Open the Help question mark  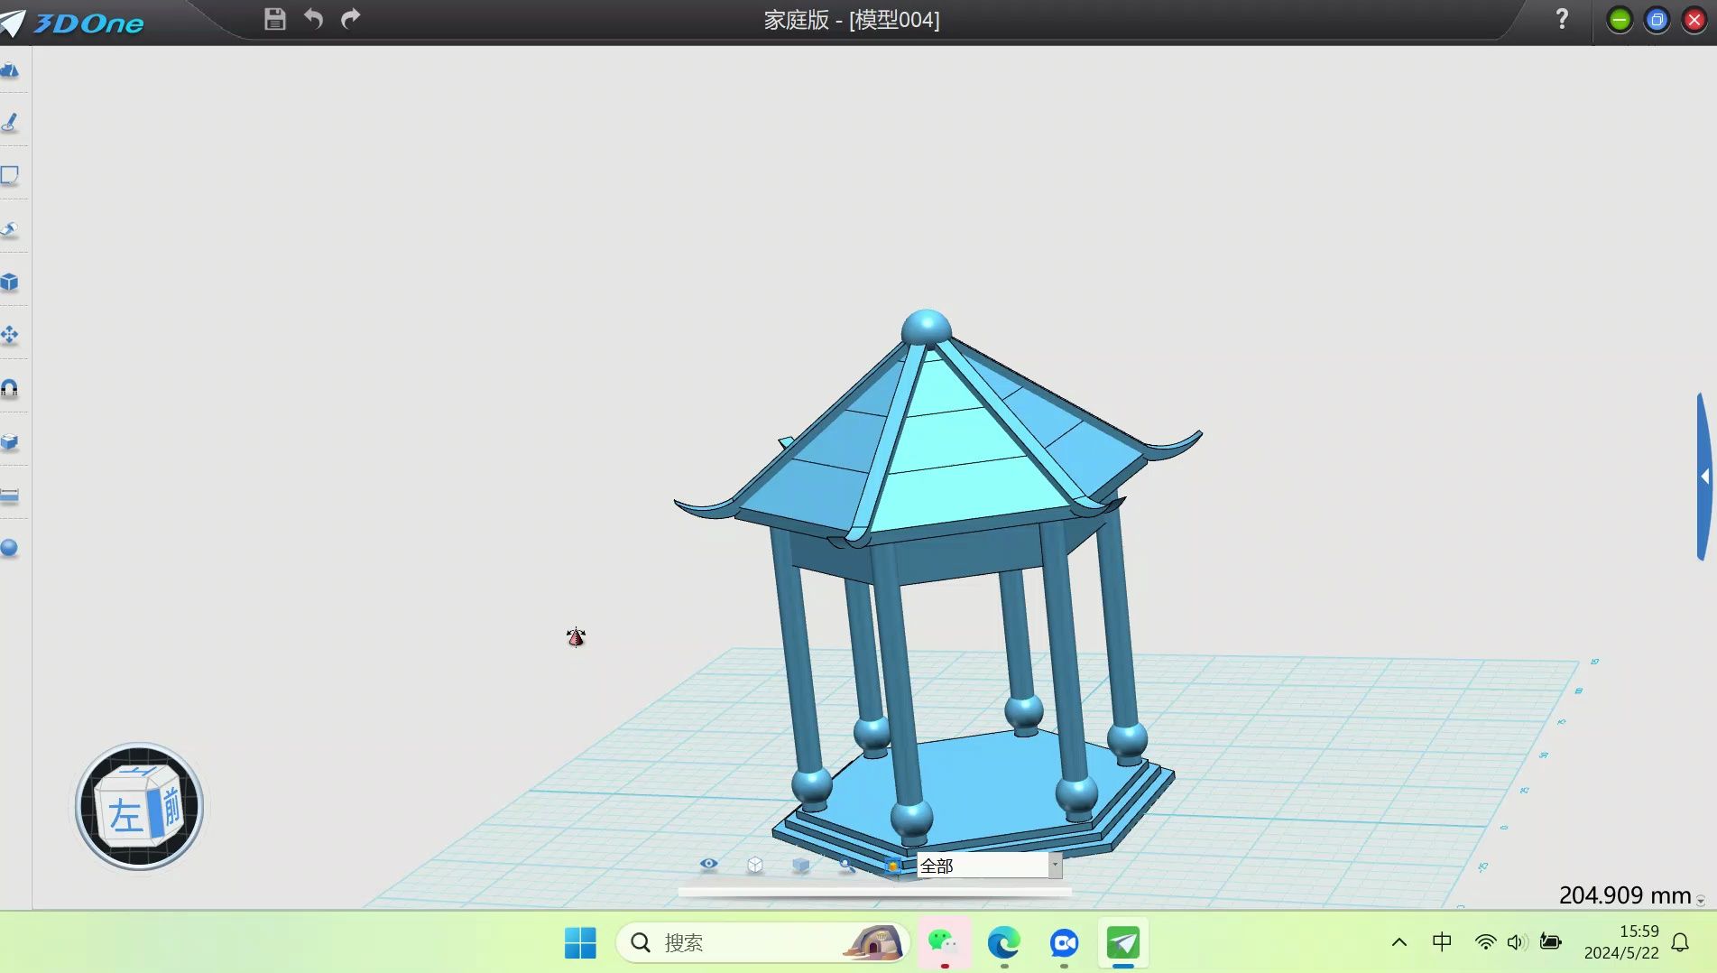point(1561,19)
